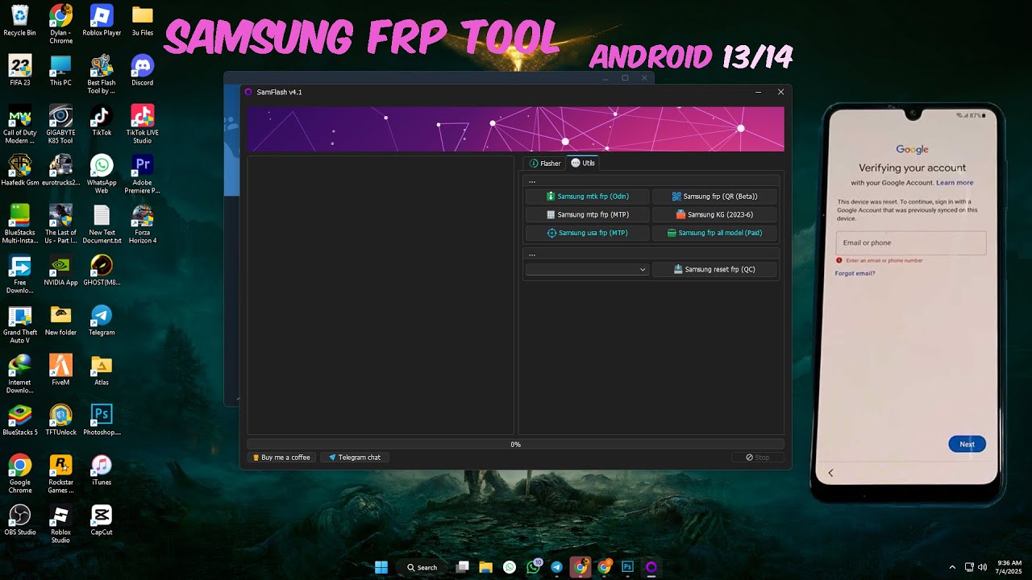
Task: Launch Grand Theft Auto V icon
Action: [x=20, y=324]
